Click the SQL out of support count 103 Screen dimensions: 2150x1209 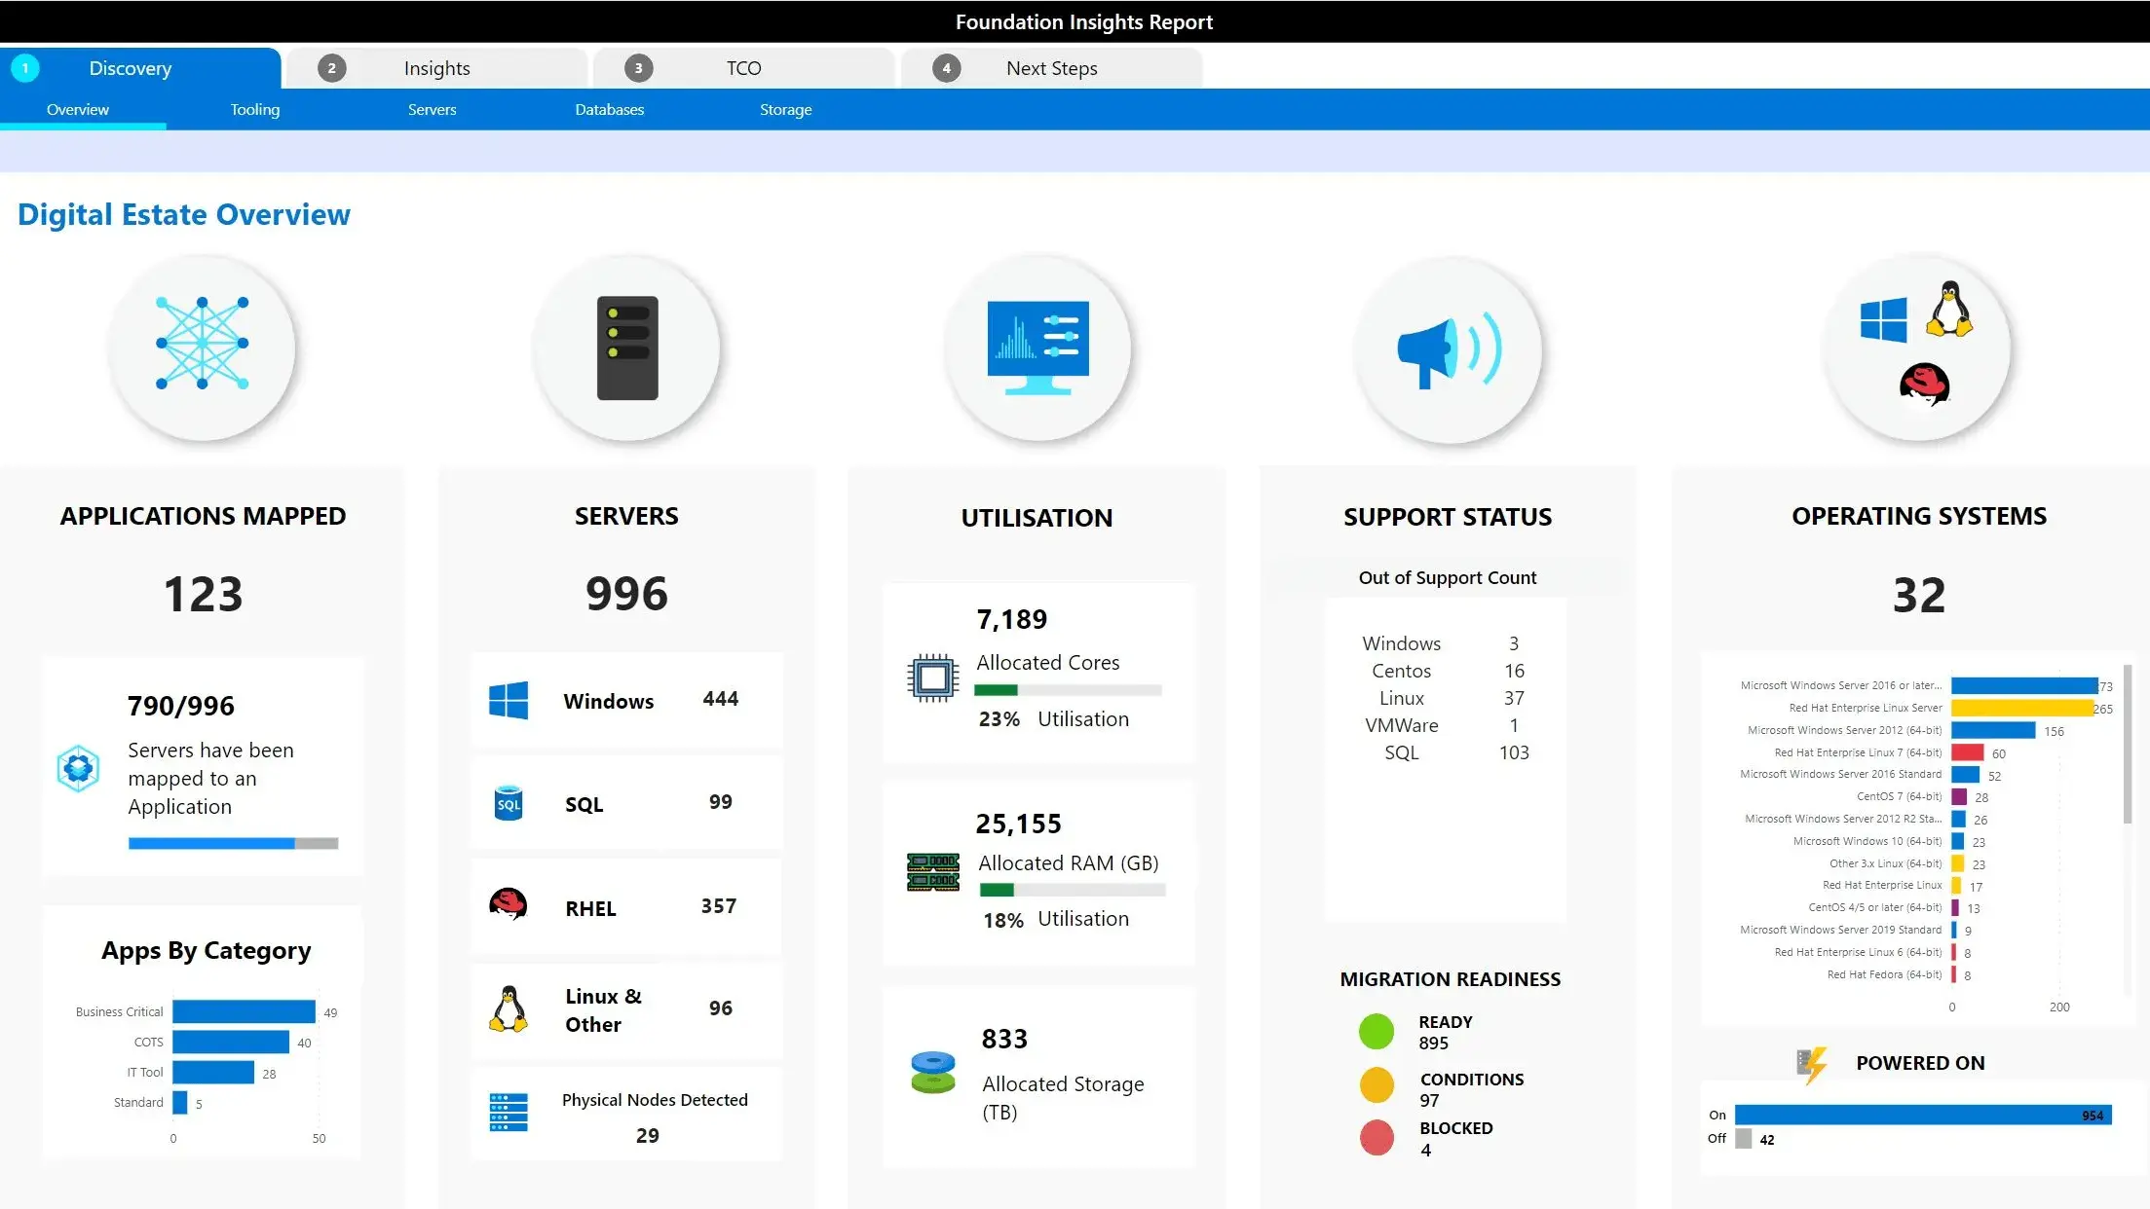1514,752
